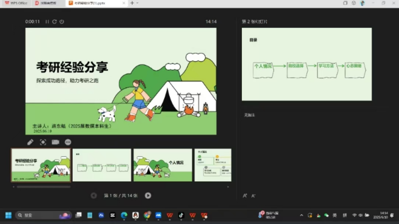End the slideshow with power icon
The height and width of the screenshot is (224, 399).
point(62,22)
